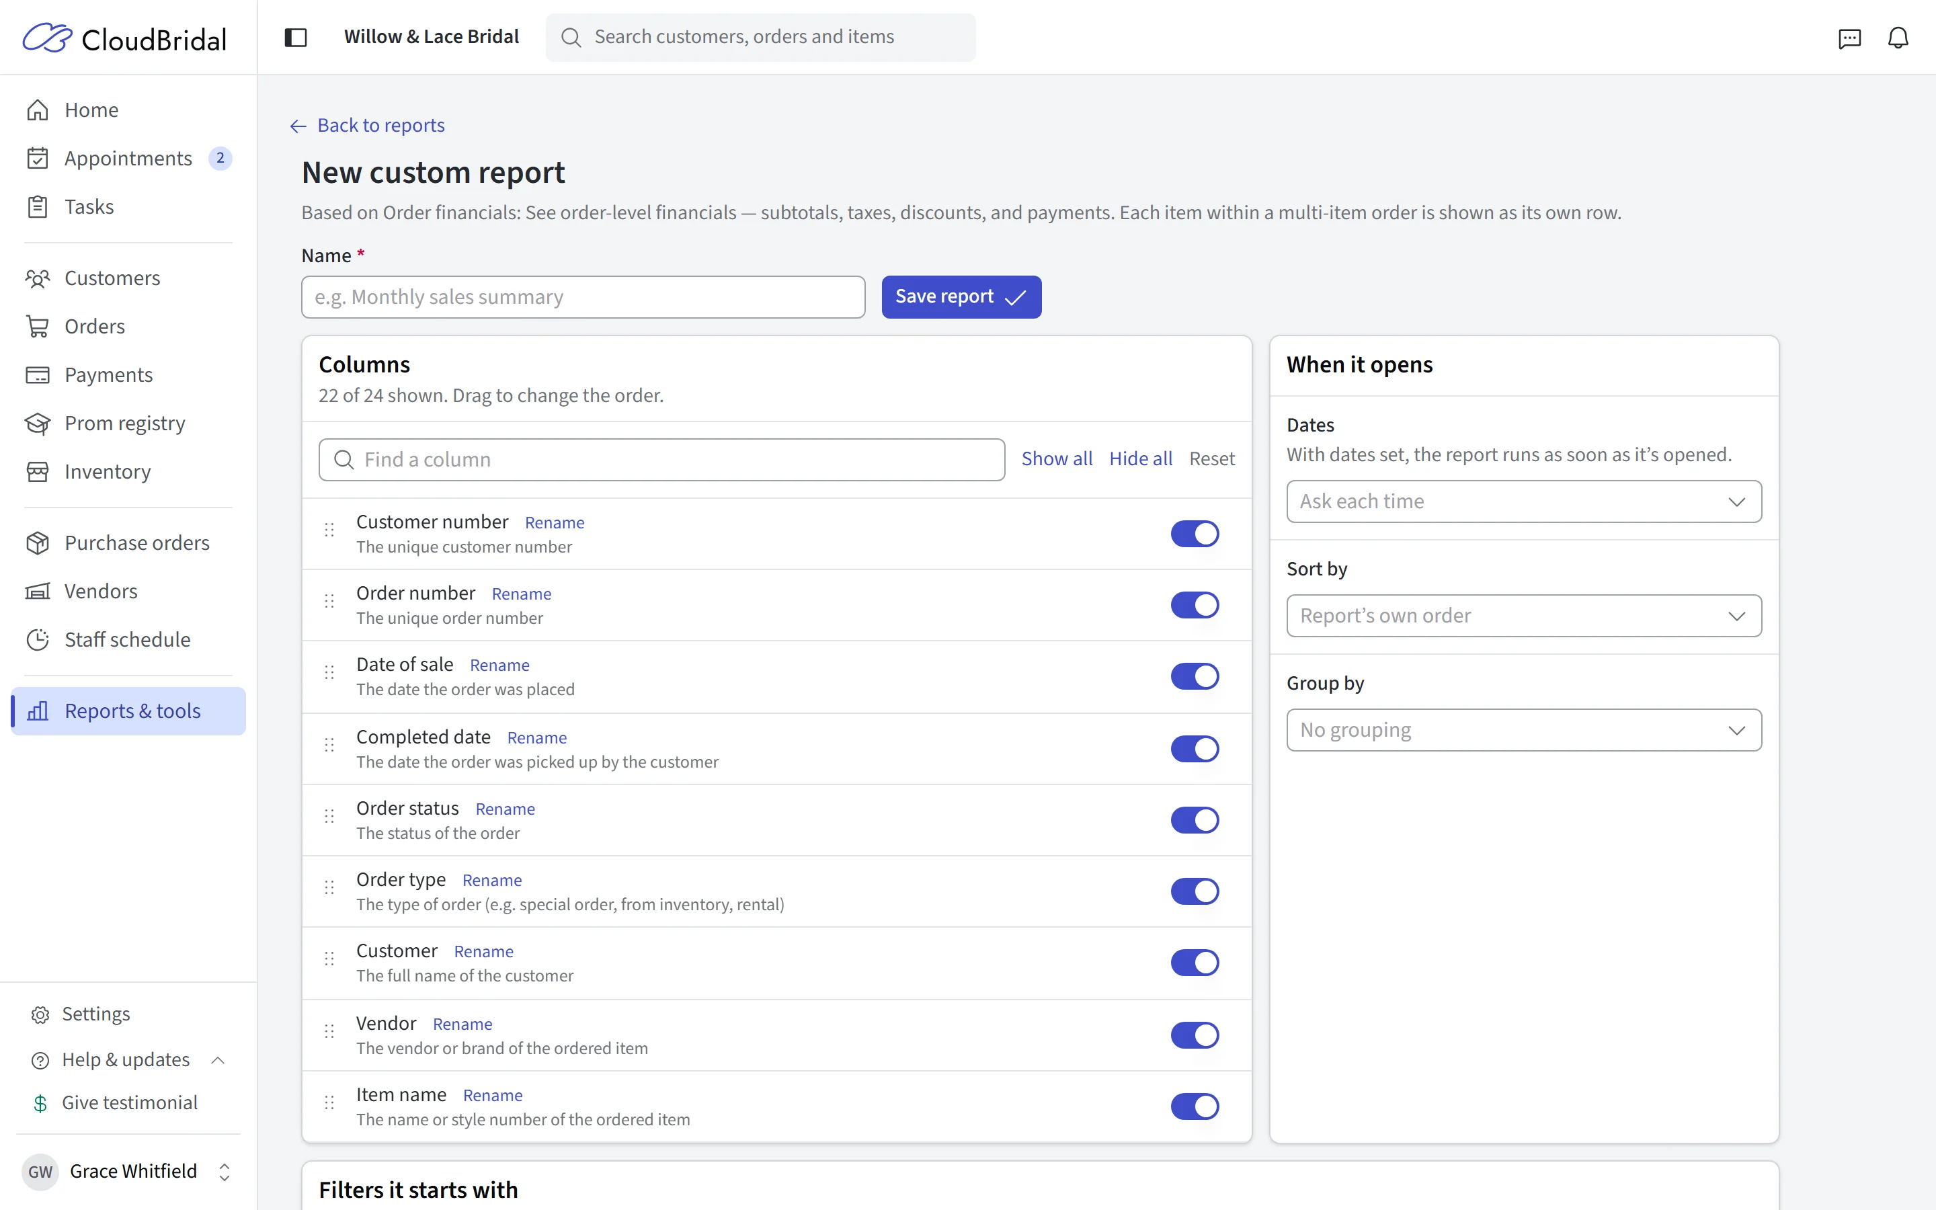Click the Customers people icon
This screenshot has width=1936, height=1210.
[x=38, y=278]
